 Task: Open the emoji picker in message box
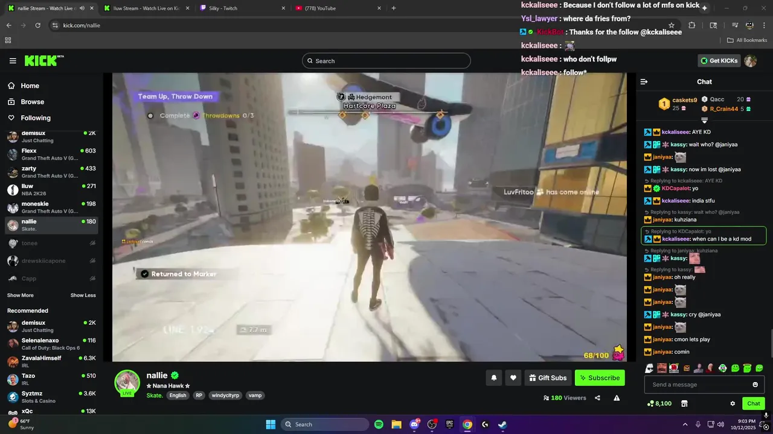pyautogui.click(x=755, y=385)
